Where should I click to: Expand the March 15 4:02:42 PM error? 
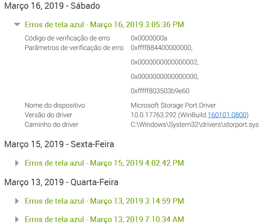pos(17,163)
